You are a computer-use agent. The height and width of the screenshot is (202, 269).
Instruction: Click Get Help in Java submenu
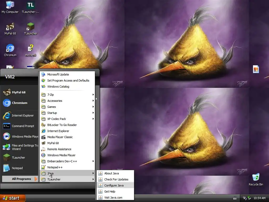(x=115, y=191)
